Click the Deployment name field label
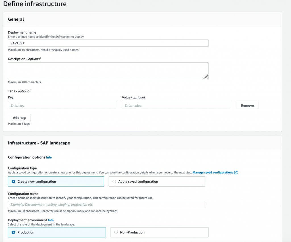Screen dimensions: 291x242 point(22,32)
